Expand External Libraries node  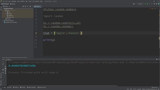point(3,20)
